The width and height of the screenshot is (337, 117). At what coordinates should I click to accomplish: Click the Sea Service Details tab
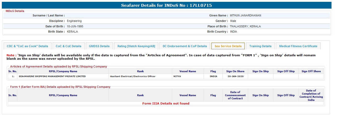[228, 46]
